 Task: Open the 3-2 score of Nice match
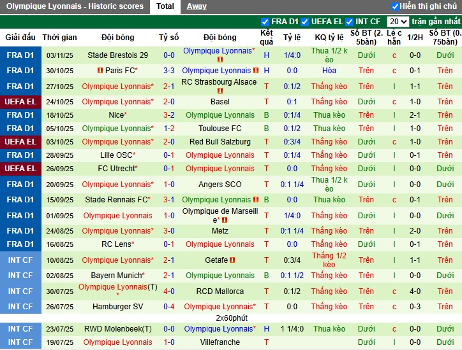pyautogui.click(x=169, y=115)
